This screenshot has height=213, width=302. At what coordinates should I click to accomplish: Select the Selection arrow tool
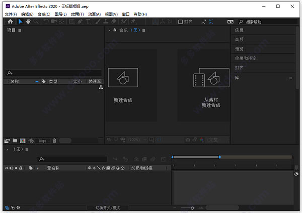pos(20,21)
